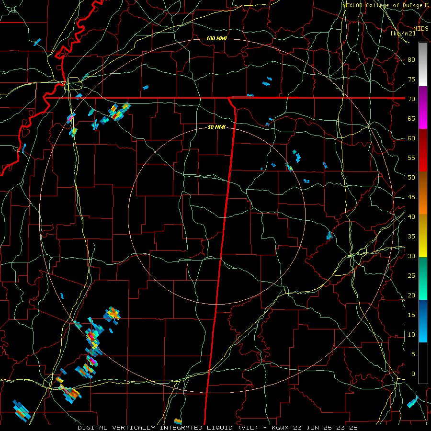Click the '65' value on the color scale
This screenshot has width=431, height=431.
click(411, 118)
